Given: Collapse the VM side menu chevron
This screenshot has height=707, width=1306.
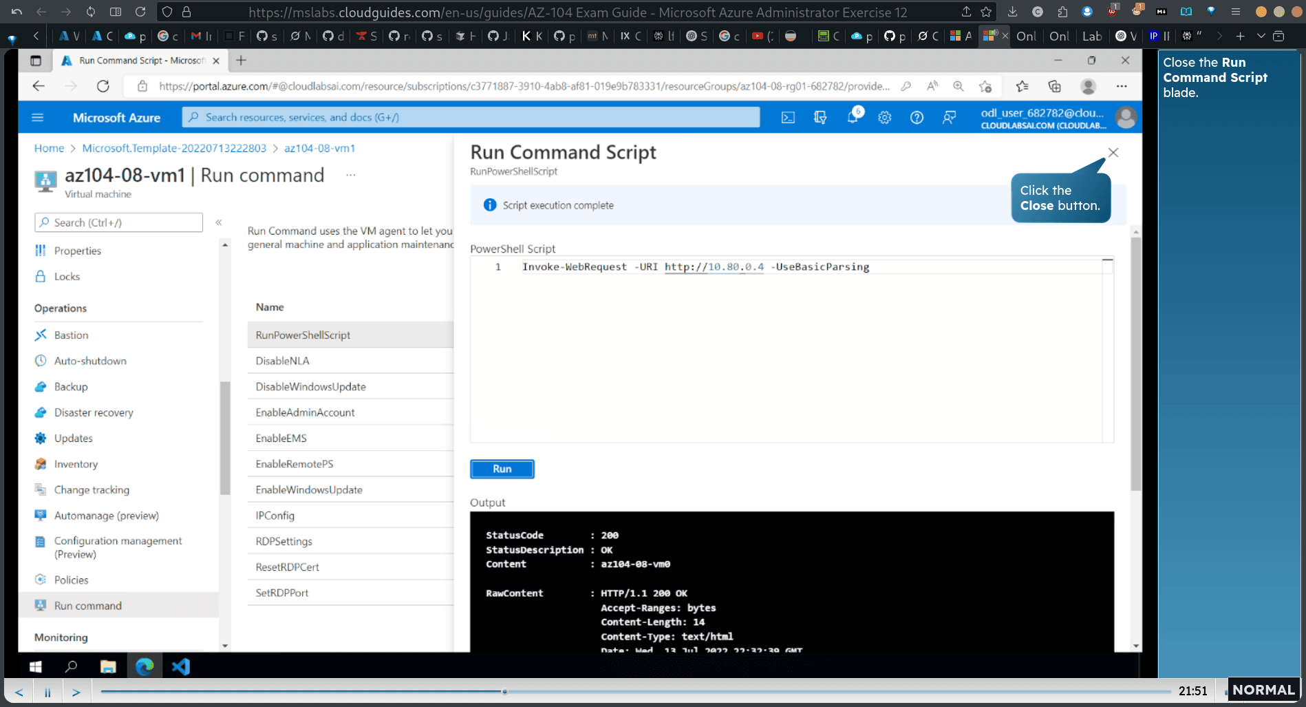Looking at the screenshot, I should click(x=219, y=222).
